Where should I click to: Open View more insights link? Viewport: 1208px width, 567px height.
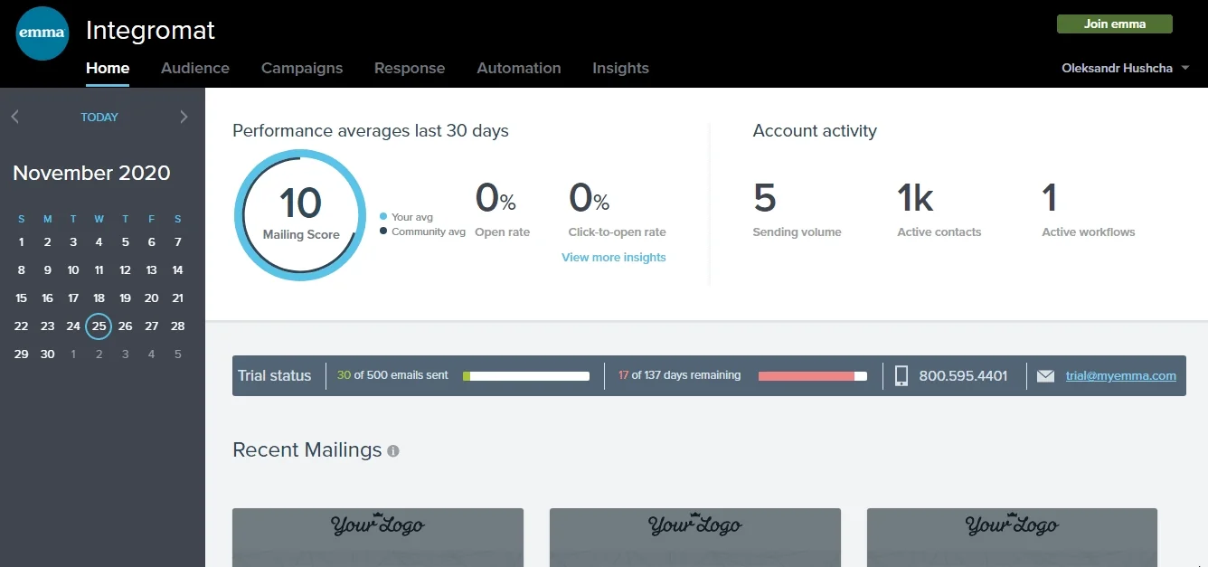tap(614, 257)
